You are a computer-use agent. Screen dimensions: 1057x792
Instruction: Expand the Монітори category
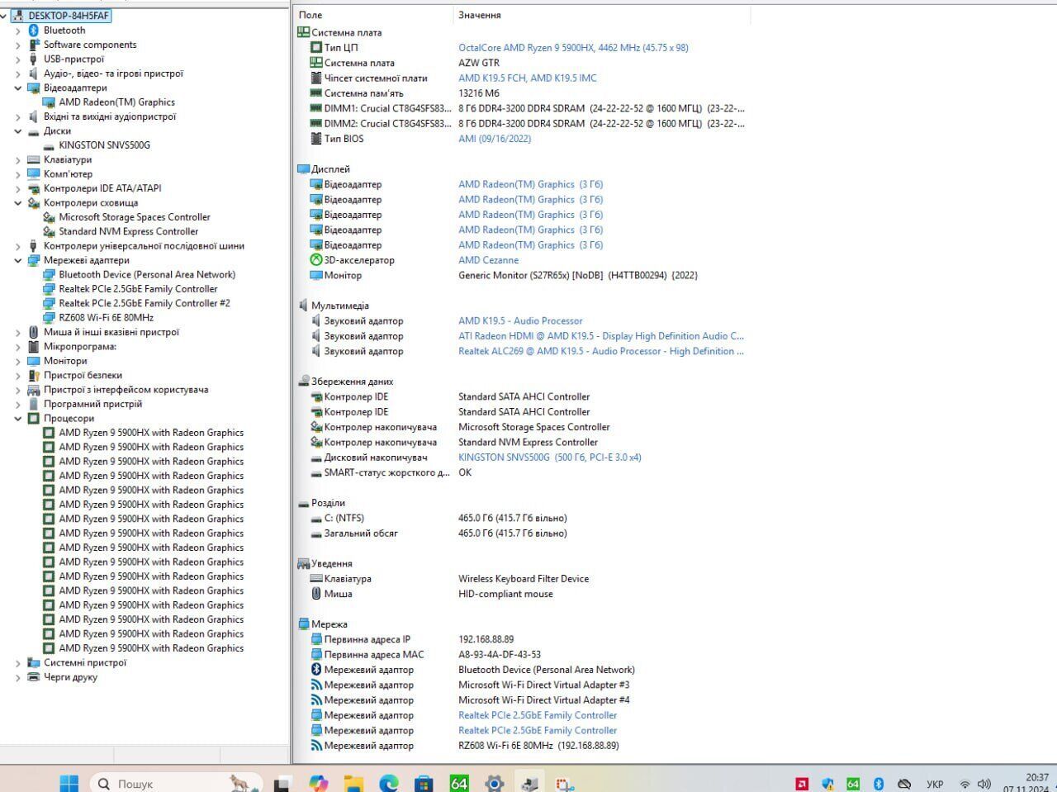pyautogui.click(x=18, y=361)
